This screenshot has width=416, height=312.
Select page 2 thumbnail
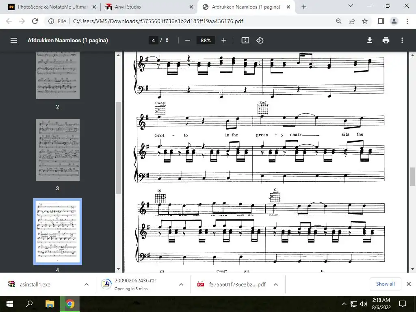click(58, 75)
